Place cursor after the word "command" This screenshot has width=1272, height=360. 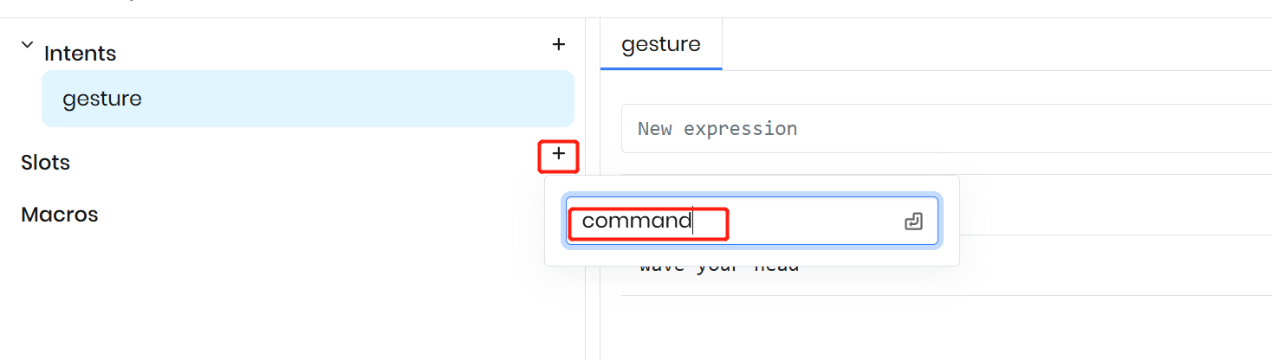[692, 221]
